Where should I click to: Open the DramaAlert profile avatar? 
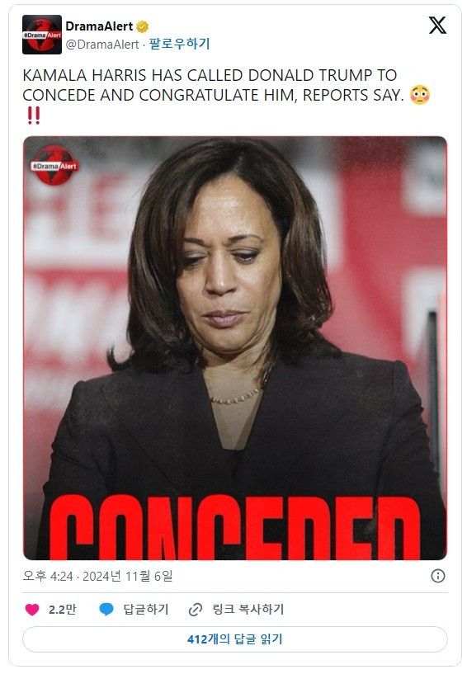click(x=42, y=35)
